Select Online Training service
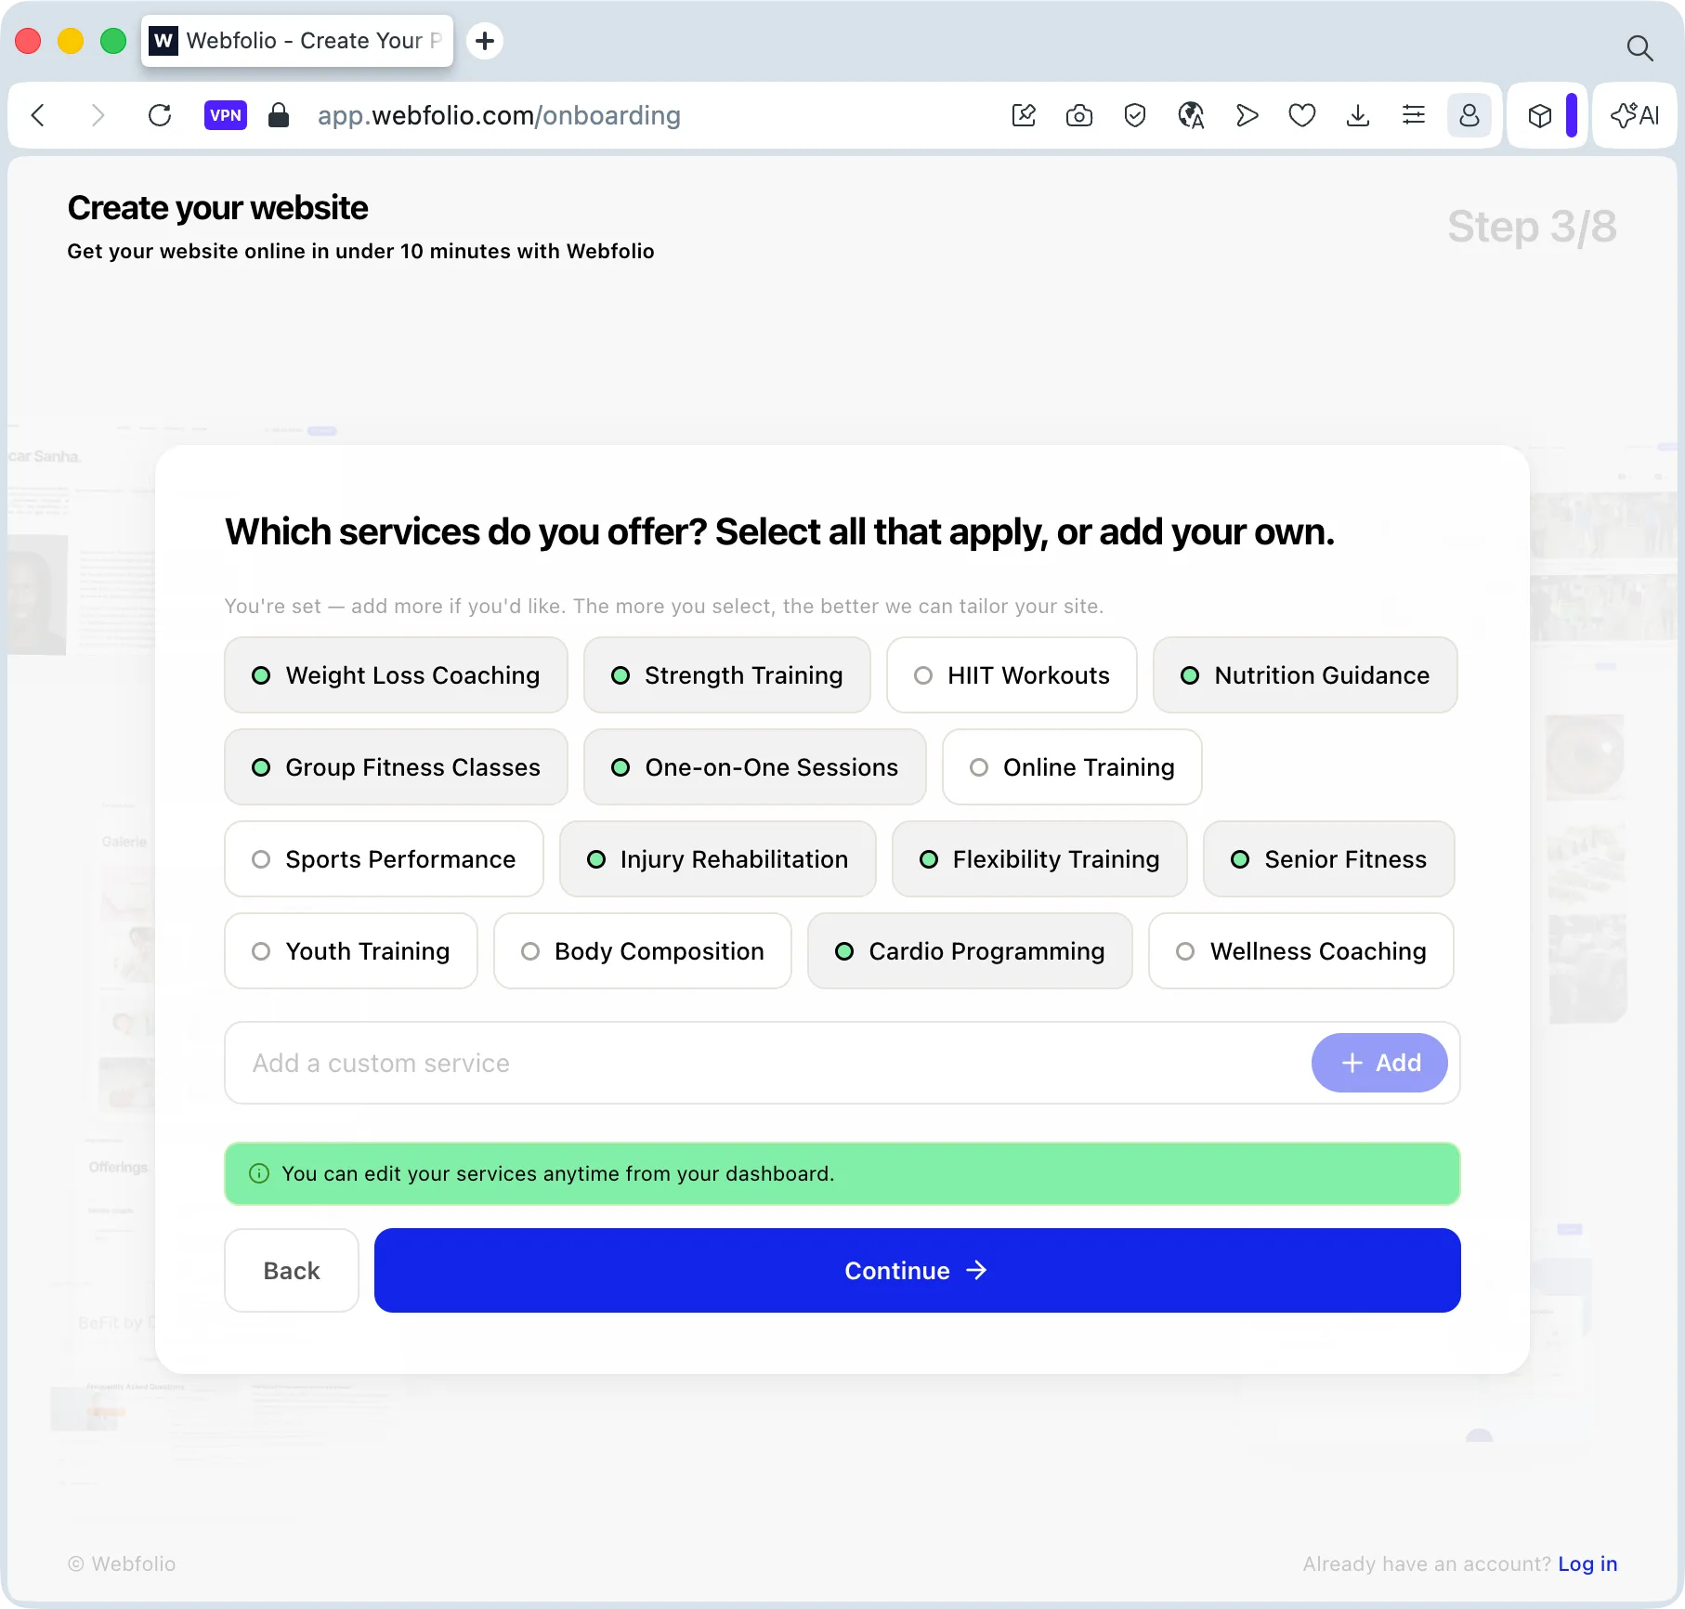The width and height of the screenshot is (1685, 1609). 1072,767
